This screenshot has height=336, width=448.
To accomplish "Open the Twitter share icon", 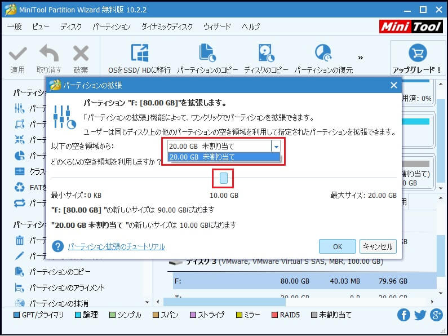I will (420, 315).
